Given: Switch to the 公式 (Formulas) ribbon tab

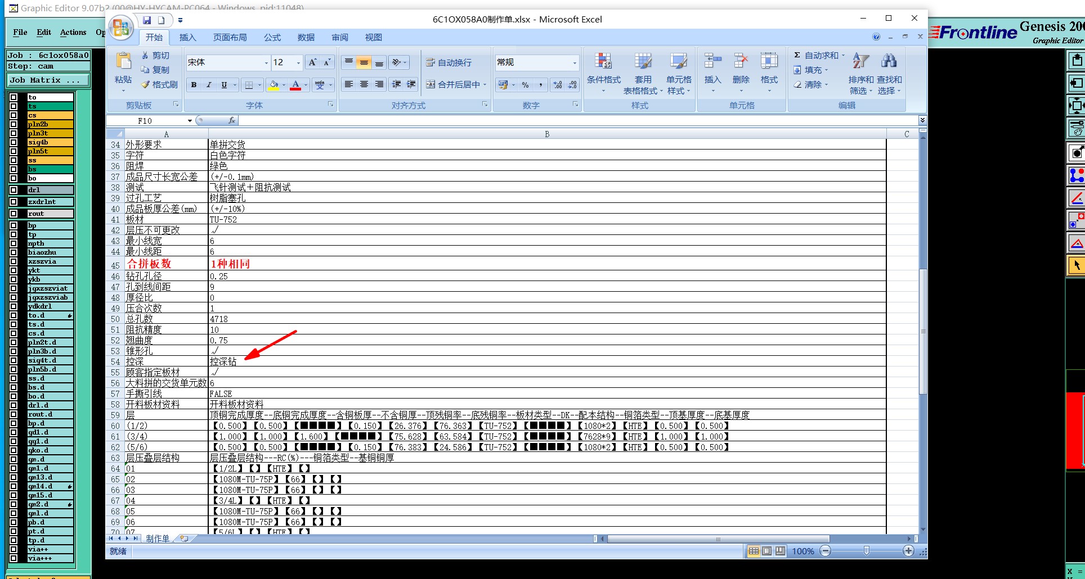Looking at the screenshot, I should coord(272,38).
